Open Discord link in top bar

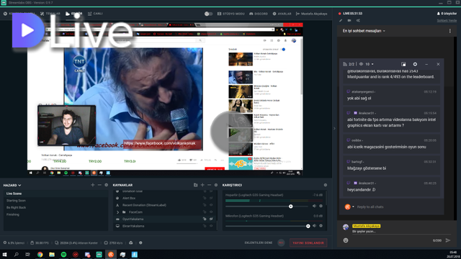pyautogui.click(x=259, y=14)
